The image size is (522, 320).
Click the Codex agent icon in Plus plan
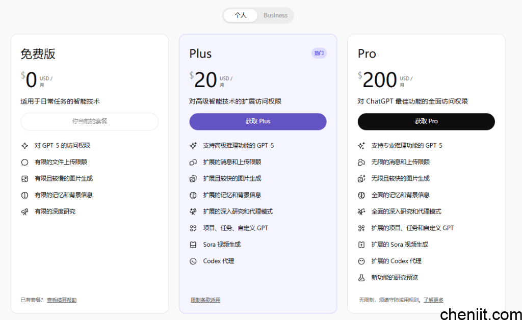click(193, 261)
